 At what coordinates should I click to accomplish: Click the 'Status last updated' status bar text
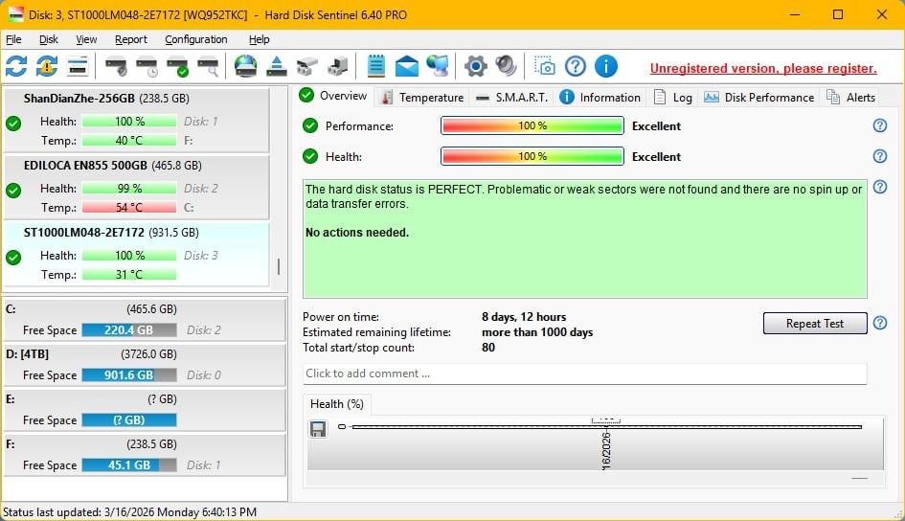pos(130,511)
